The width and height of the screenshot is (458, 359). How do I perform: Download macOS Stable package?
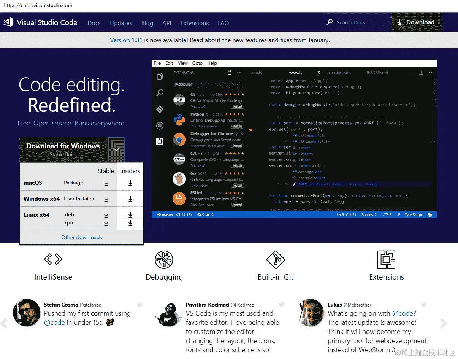106,183
